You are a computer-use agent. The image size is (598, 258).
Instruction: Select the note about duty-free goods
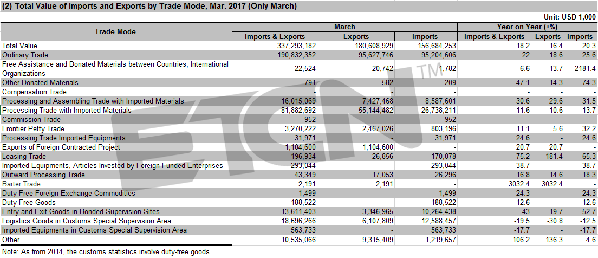pos(106,251)
